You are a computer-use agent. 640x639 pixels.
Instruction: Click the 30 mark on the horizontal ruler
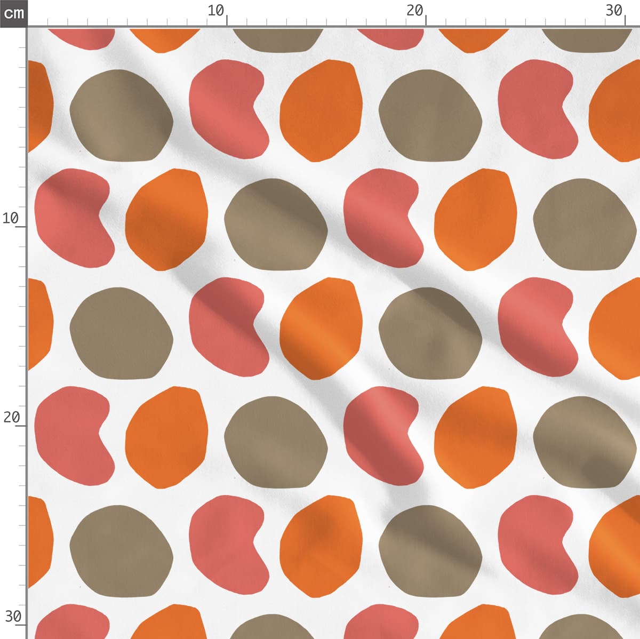click(614, 11)
